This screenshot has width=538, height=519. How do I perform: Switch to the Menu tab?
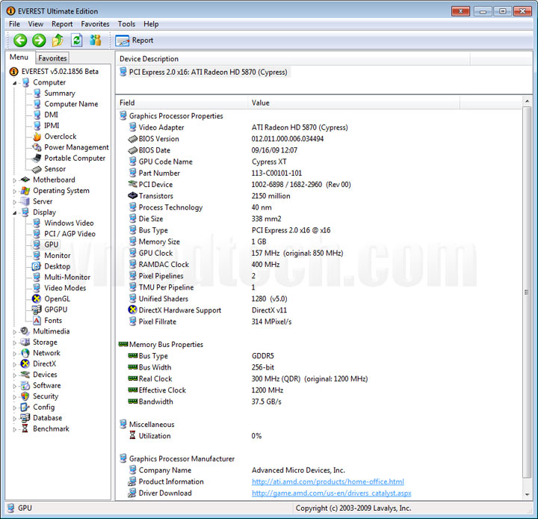click(x=19, y=57)
